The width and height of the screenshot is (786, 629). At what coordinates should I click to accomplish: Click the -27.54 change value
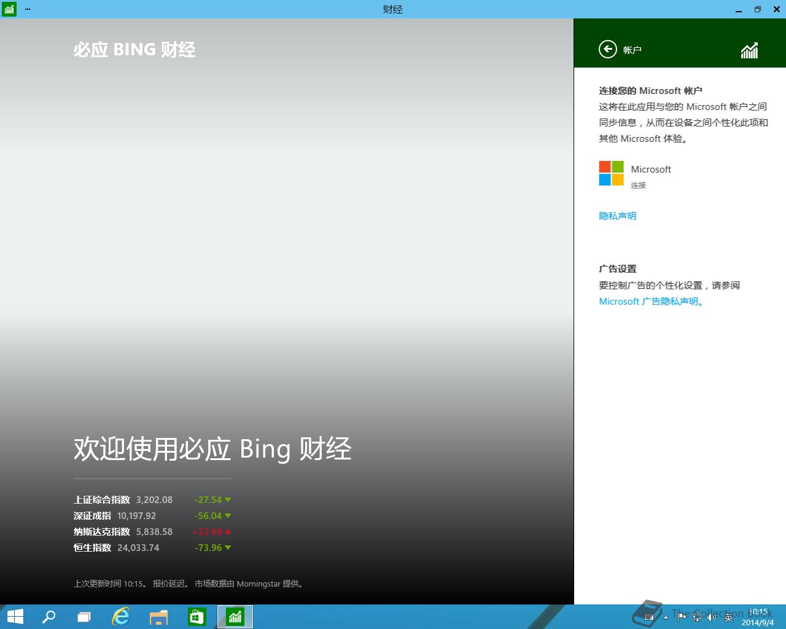click(x=208, y=500)
